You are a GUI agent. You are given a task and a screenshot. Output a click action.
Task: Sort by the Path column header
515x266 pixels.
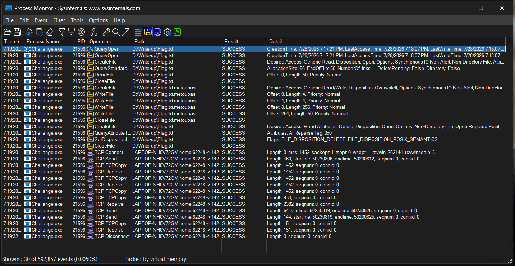pyautogui.click(x=176, y=41)
